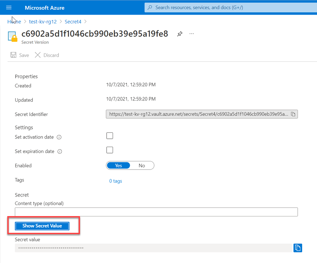Click the 'Secret Version' subtitle
Screen dimensions: 317x263
click(35, 42)
